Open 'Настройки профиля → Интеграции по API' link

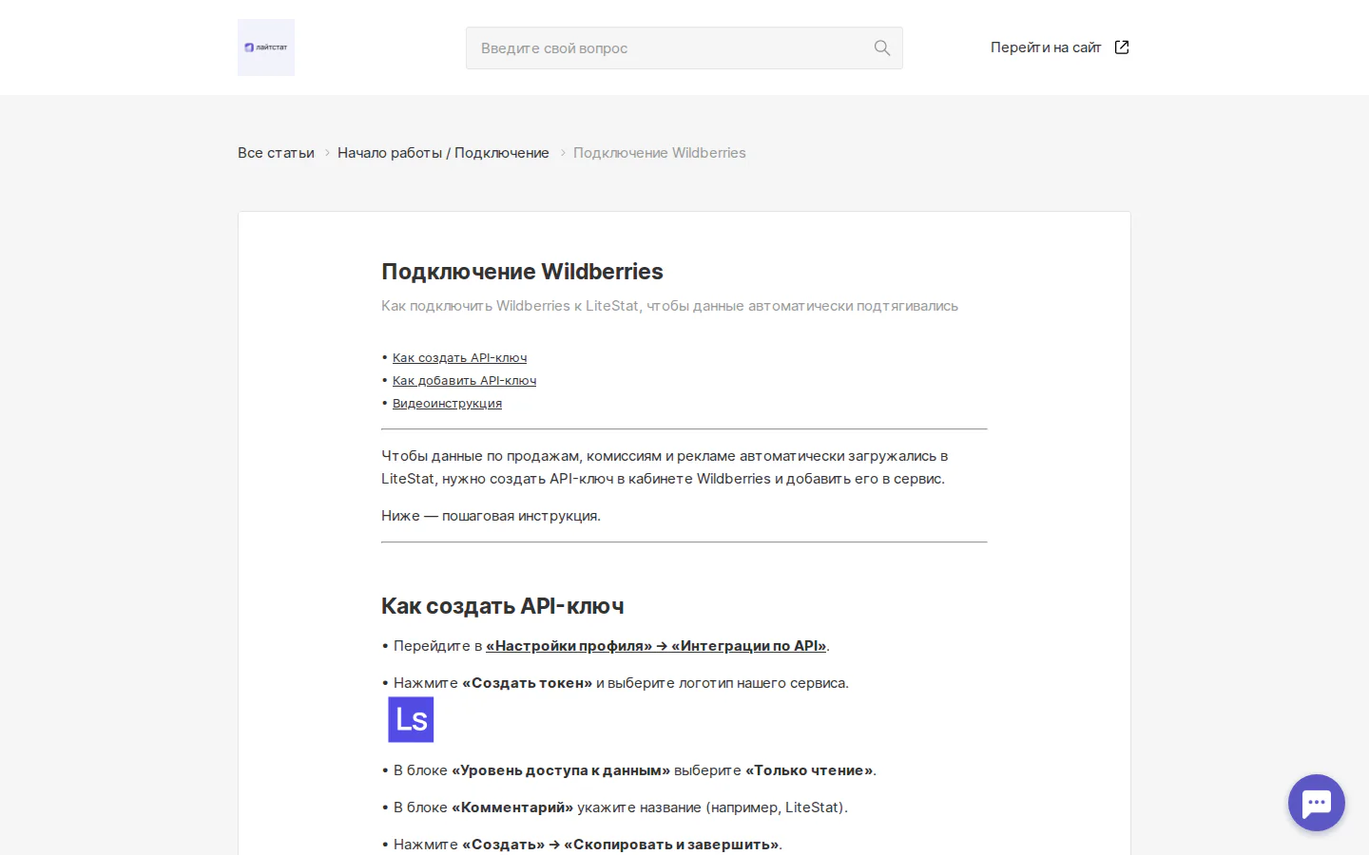pos(656,646)
